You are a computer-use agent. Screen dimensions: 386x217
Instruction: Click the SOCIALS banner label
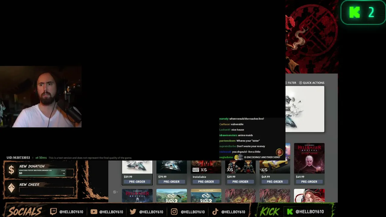point(25,211)
